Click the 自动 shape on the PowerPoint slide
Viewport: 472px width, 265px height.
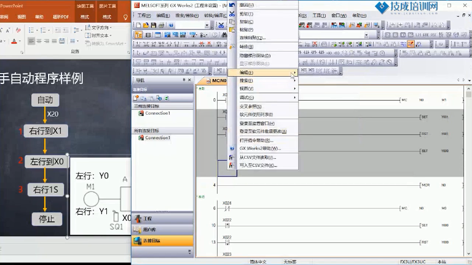coord(45,100)
